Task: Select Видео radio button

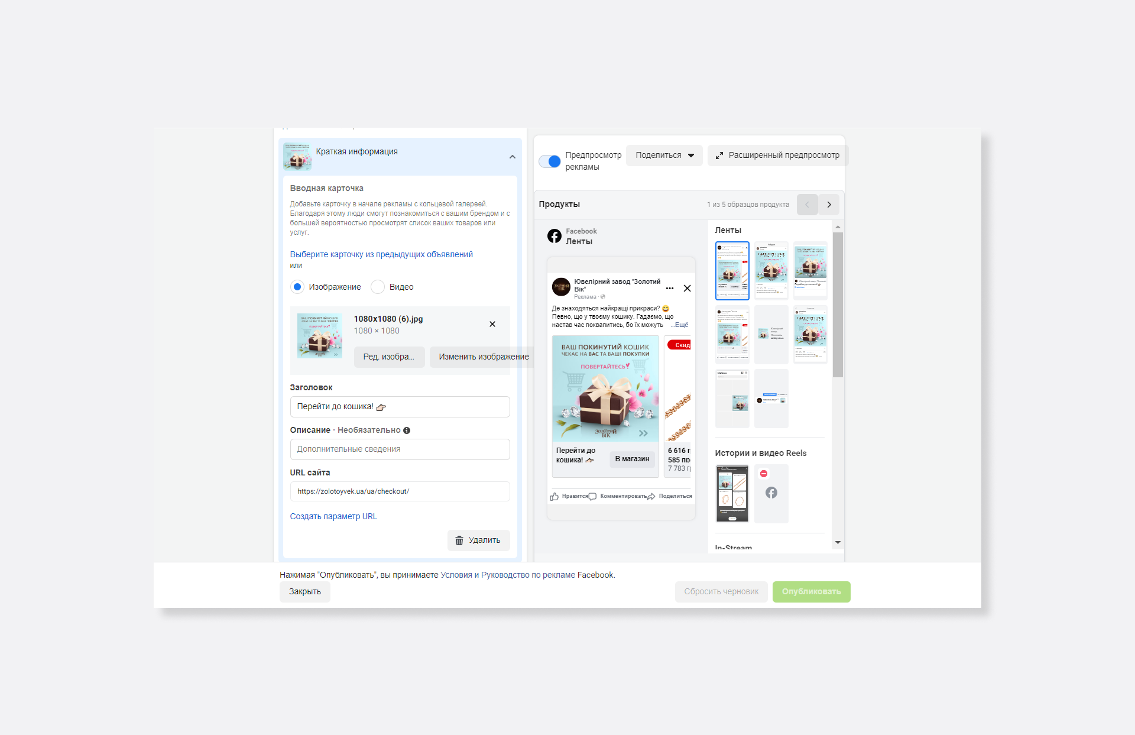Action: (378, 287)
